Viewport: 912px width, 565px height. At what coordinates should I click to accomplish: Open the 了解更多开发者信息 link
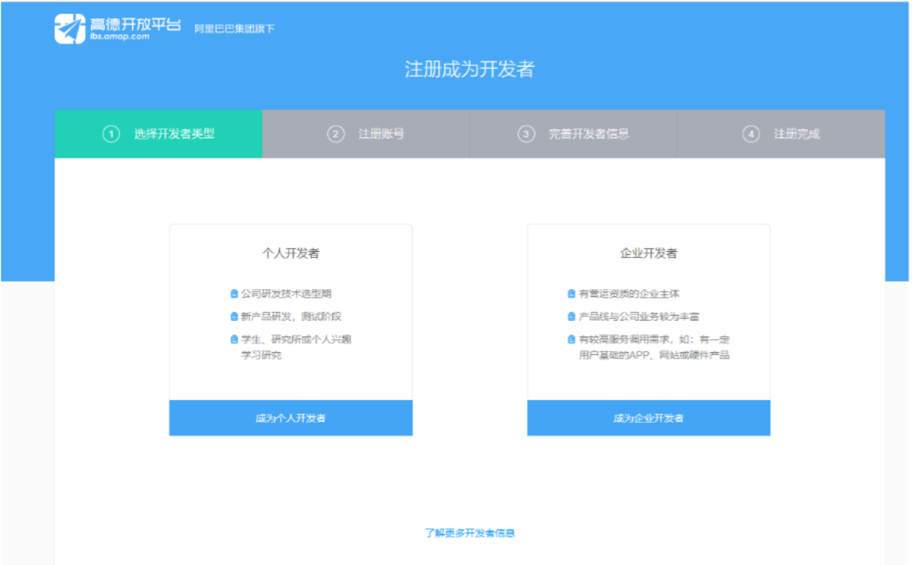pos(470,533)
